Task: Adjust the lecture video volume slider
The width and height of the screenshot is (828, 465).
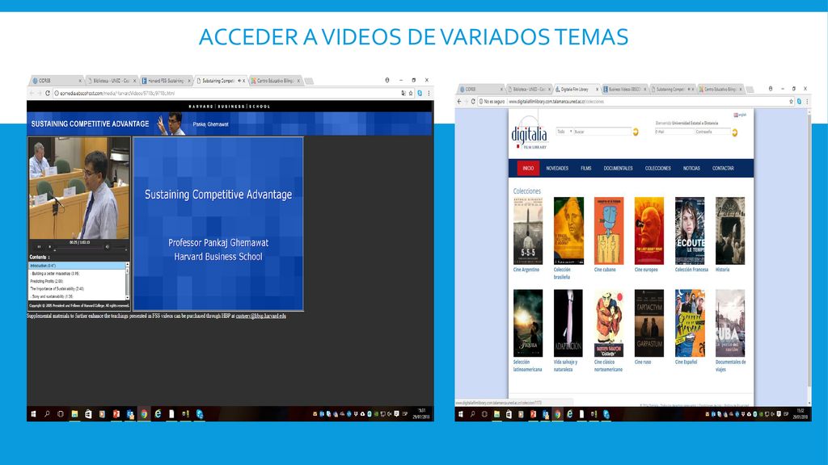Action: (119, 247)
